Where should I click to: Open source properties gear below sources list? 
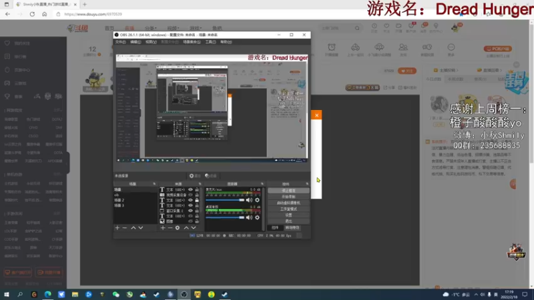(178, 227)
